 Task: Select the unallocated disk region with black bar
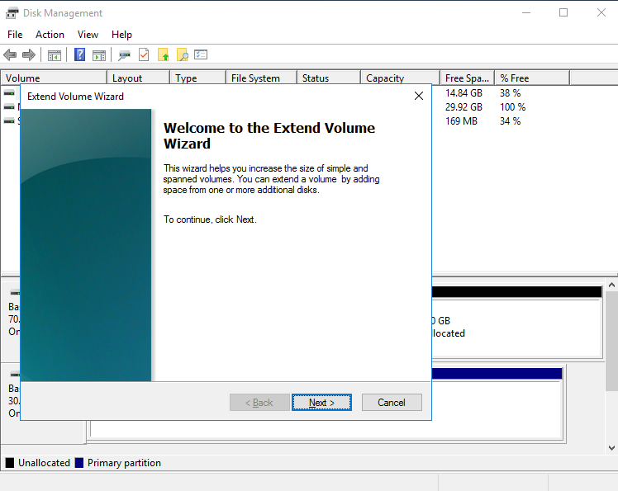click(516, 322)
